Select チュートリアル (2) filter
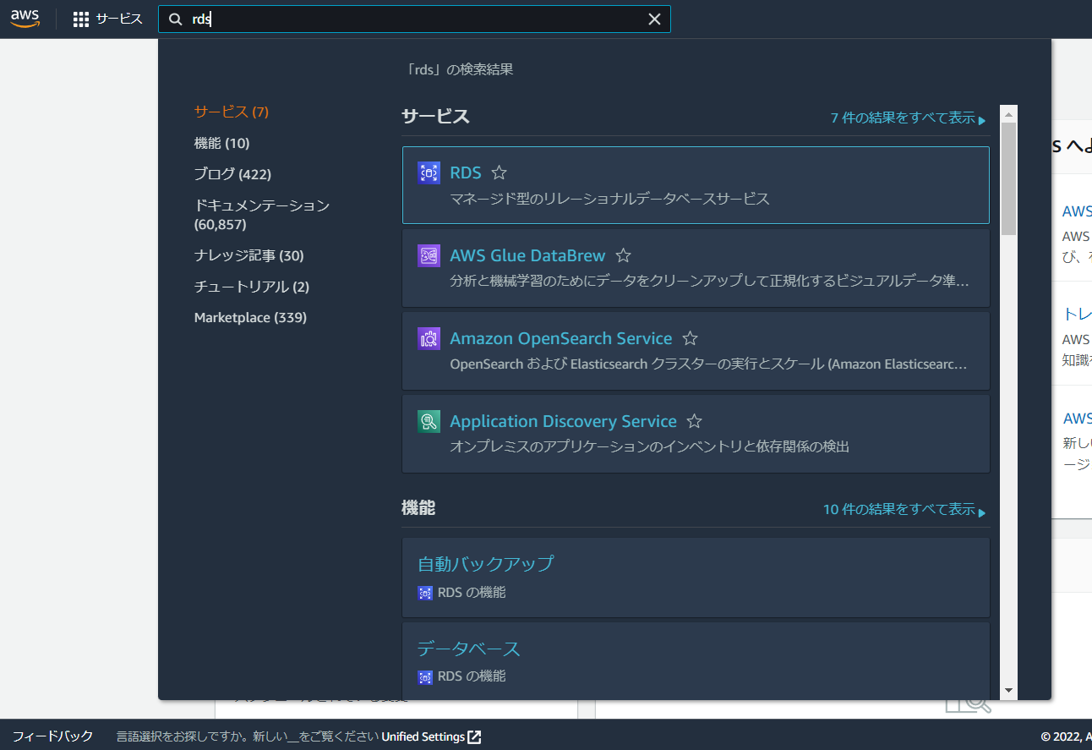Image resolution: width=1092 pixels, height=750 pixels. 252,287
